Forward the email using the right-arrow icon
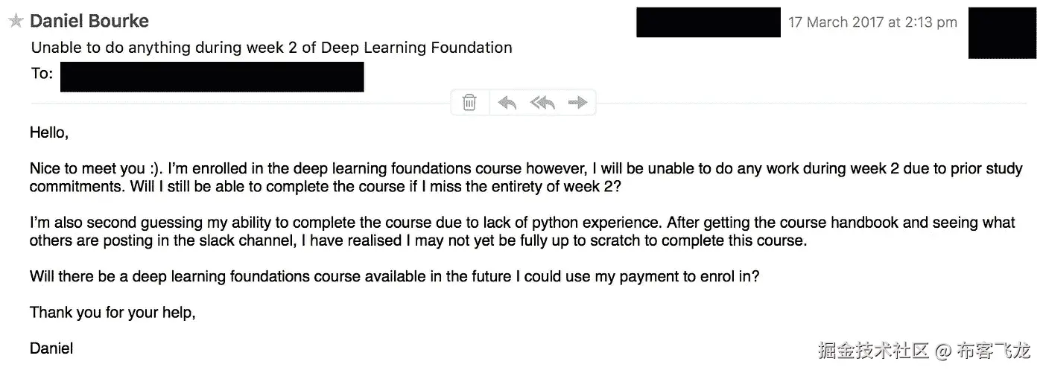This screenshot has height=373, width=1043. 577,103
